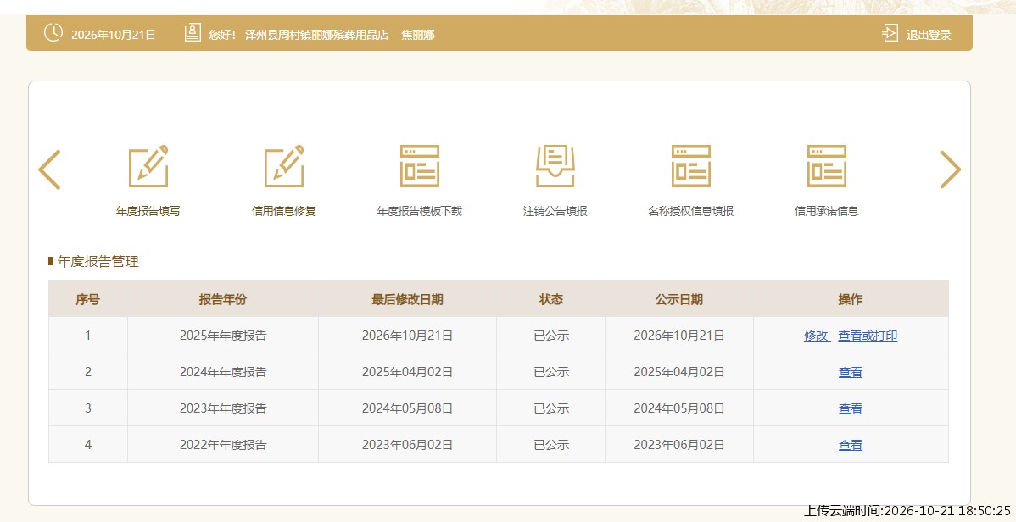1016x522 pixels.
Task: Click the 退出登录 logout icon
Action: click(x=890, y=33)
